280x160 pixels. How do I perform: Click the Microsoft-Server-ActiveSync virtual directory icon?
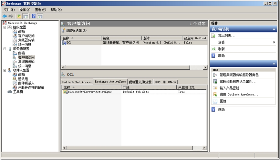click(x=65, y=92)
